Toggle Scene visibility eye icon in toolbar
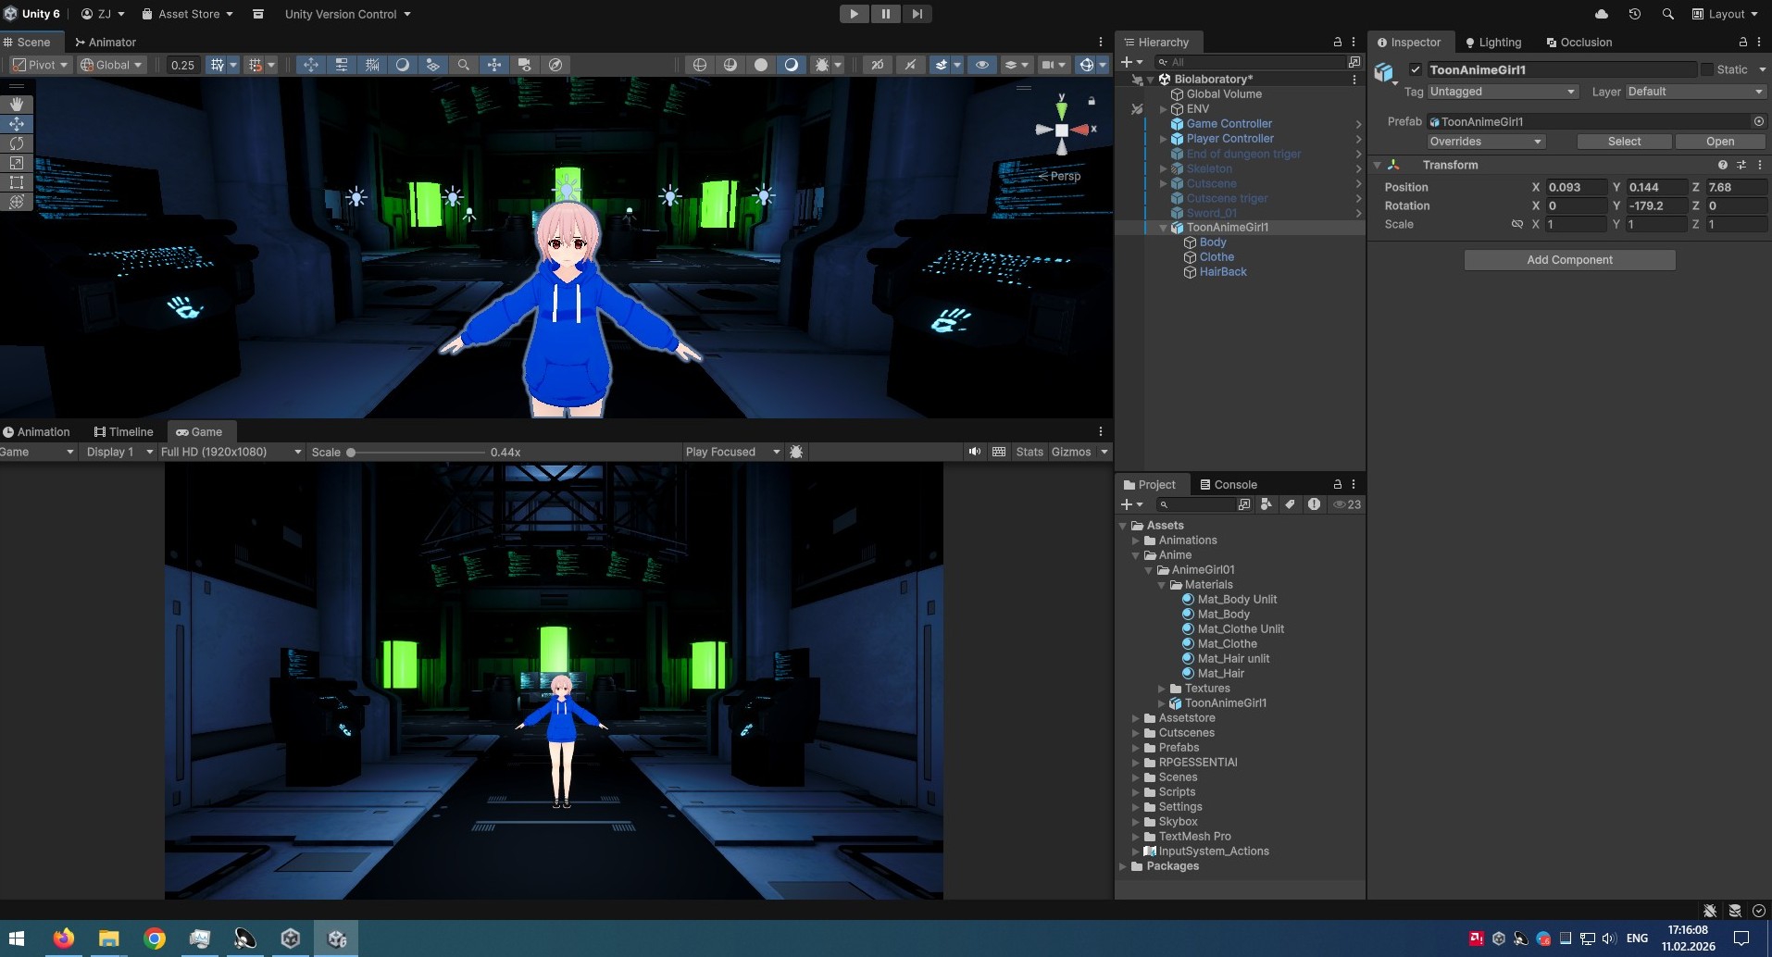 981,65
